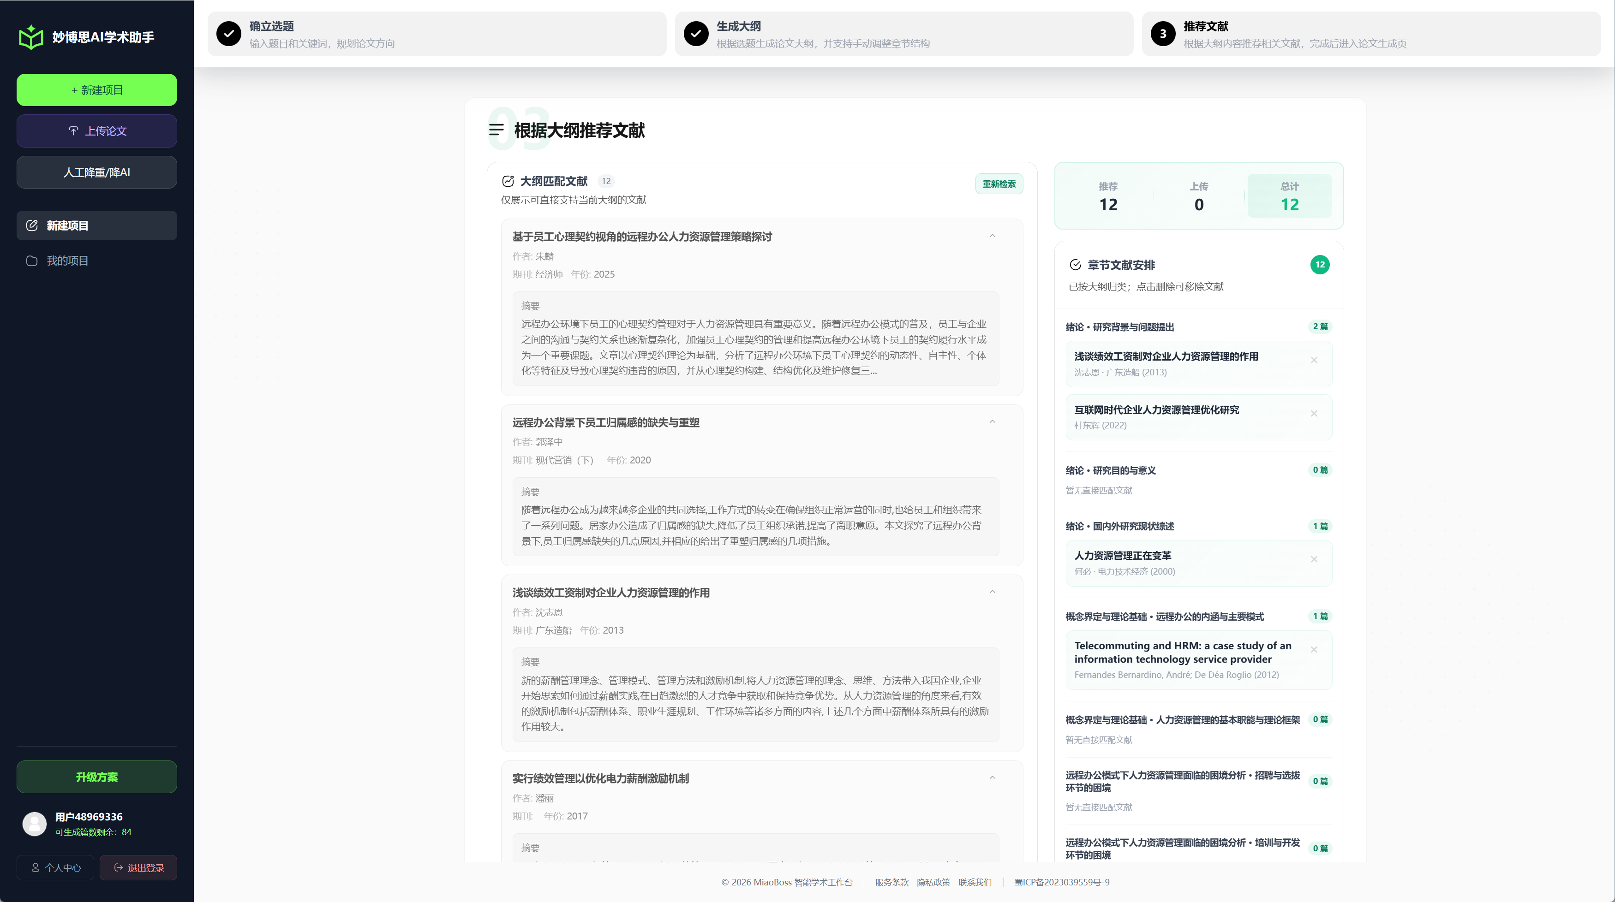The width and height of the screenshot is (1615, 902).
Task: Click the checkmark icon for 生成大纲
Action: pos(696,34)
